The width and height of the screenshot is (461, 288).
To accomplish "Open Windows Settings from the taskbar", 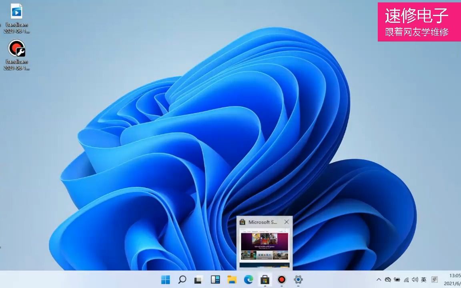I will (298, 280).
